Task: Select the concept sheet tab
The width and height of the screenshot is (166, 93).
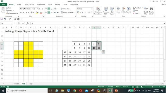Action: coord(17,84)
